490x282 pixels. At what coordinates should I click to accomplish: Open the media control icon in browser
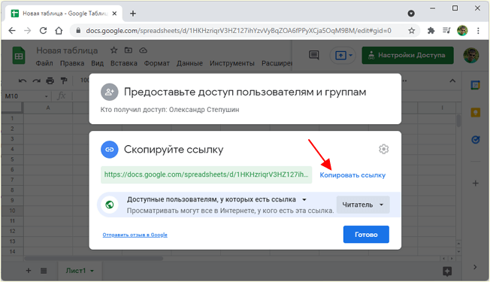pyautogui.click(x=446, y=31)
